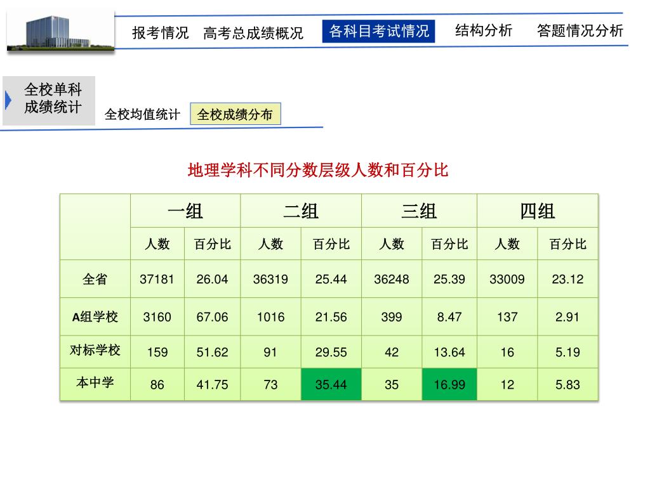Click 百分比 subheader under 四组
Viewport: 650px width, 487px height.
pyautogui.click(x=568, y=244)
